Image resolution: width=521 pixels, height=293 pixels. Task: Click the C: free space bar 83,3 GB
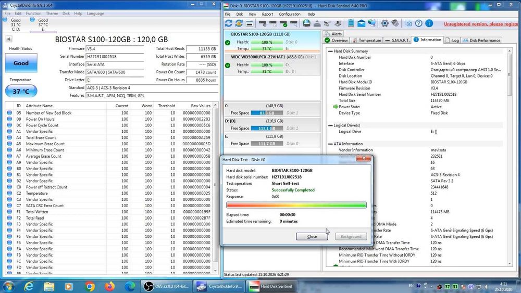[267, 113]
